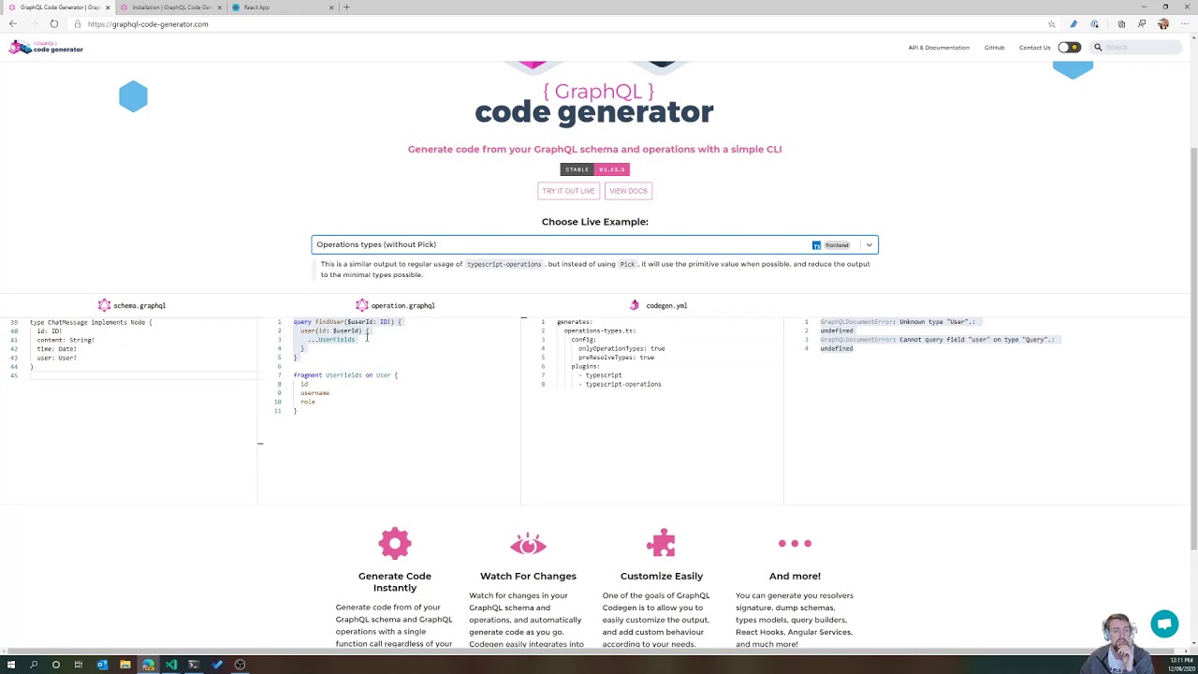Click the VIEW DOCS button
1198x674 pixels.
[628, 191]
